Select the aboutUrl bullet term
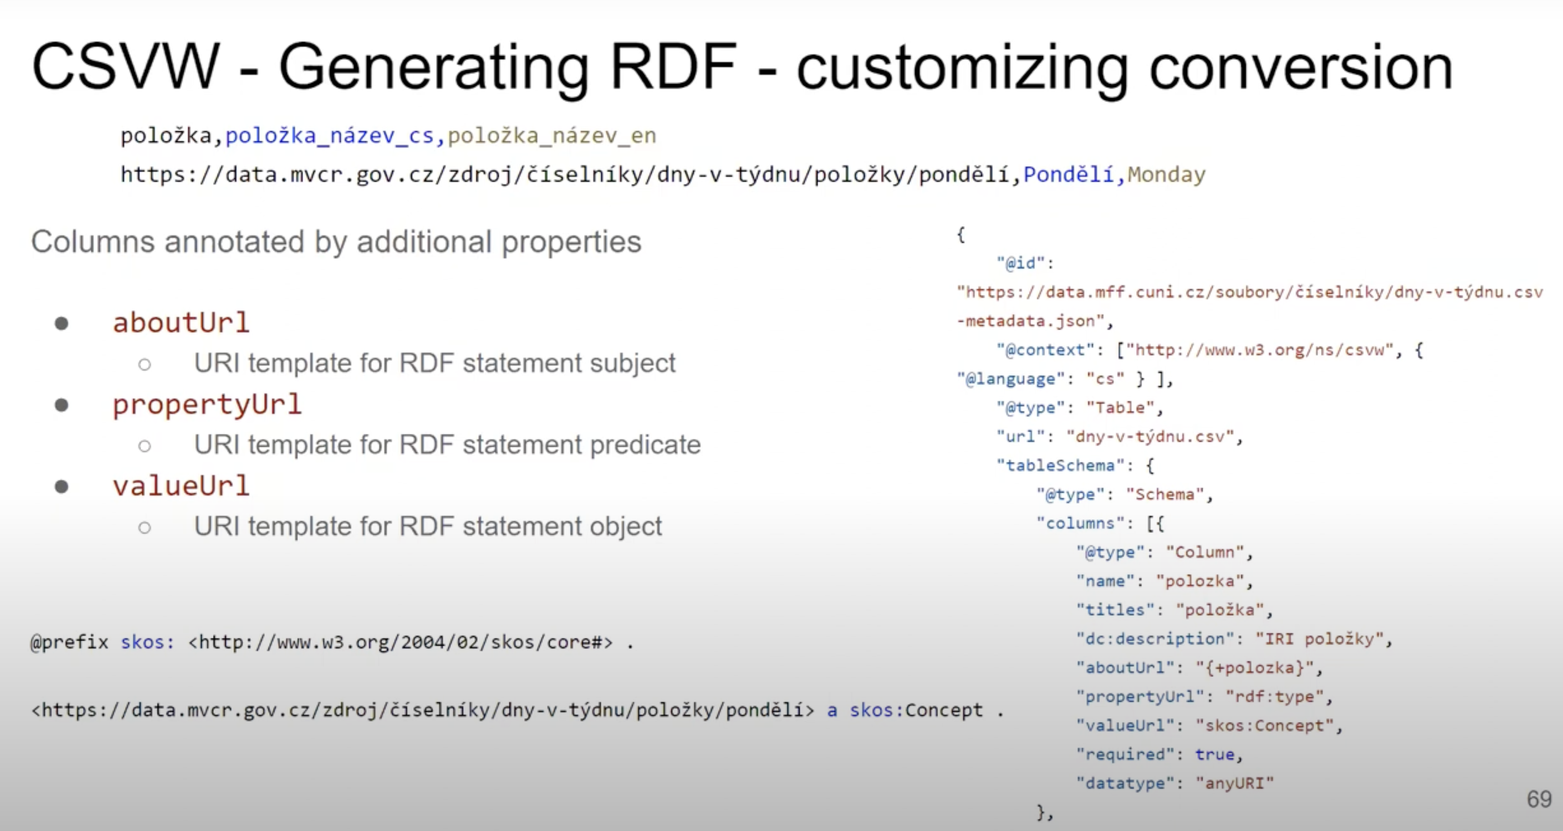The image size is (1563, 831). coord(181,322)
